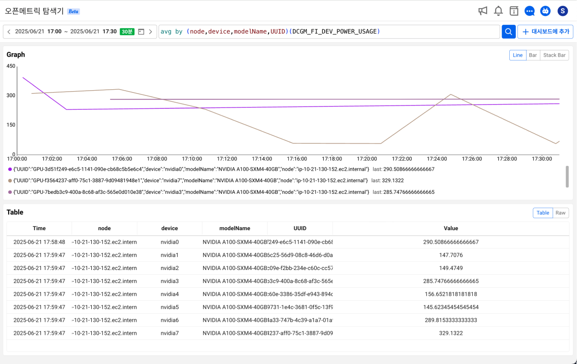The height and width of the screenshot is (364, 577).
Task: Open the notifications bell
Action: 499,11
